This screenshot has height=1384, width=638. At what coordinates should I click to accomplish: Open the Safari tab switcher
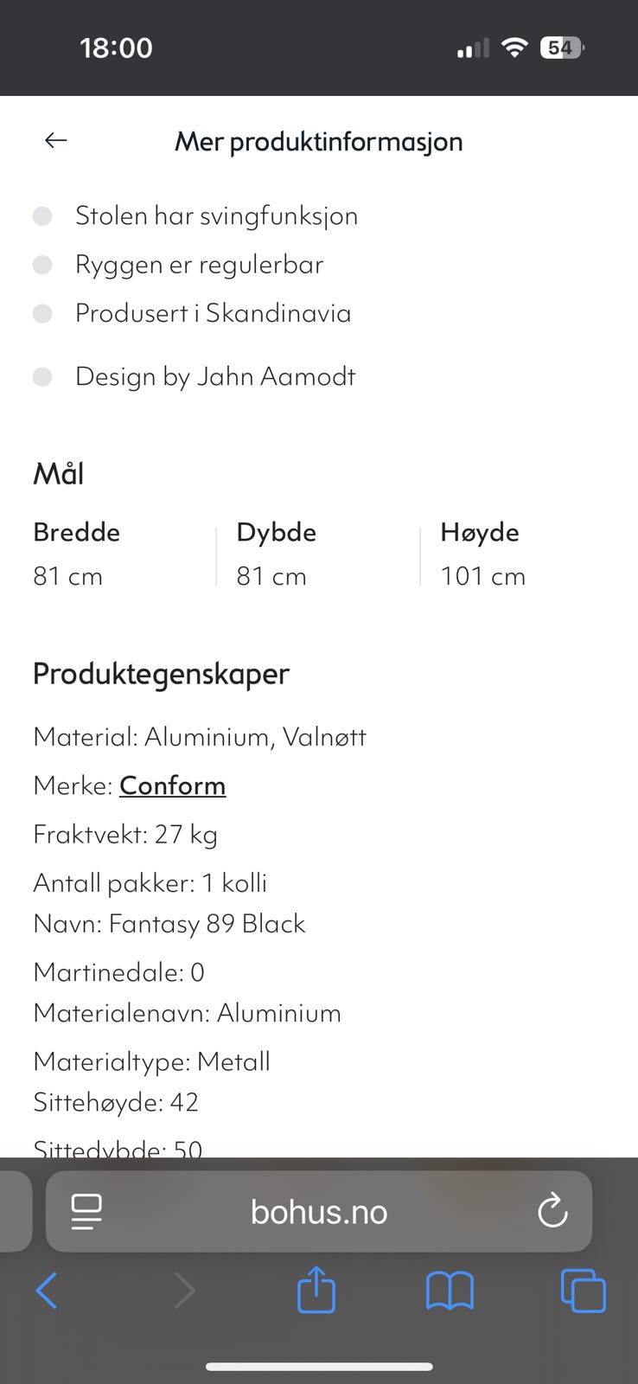pyautogui.click(x=584, y=1290)
